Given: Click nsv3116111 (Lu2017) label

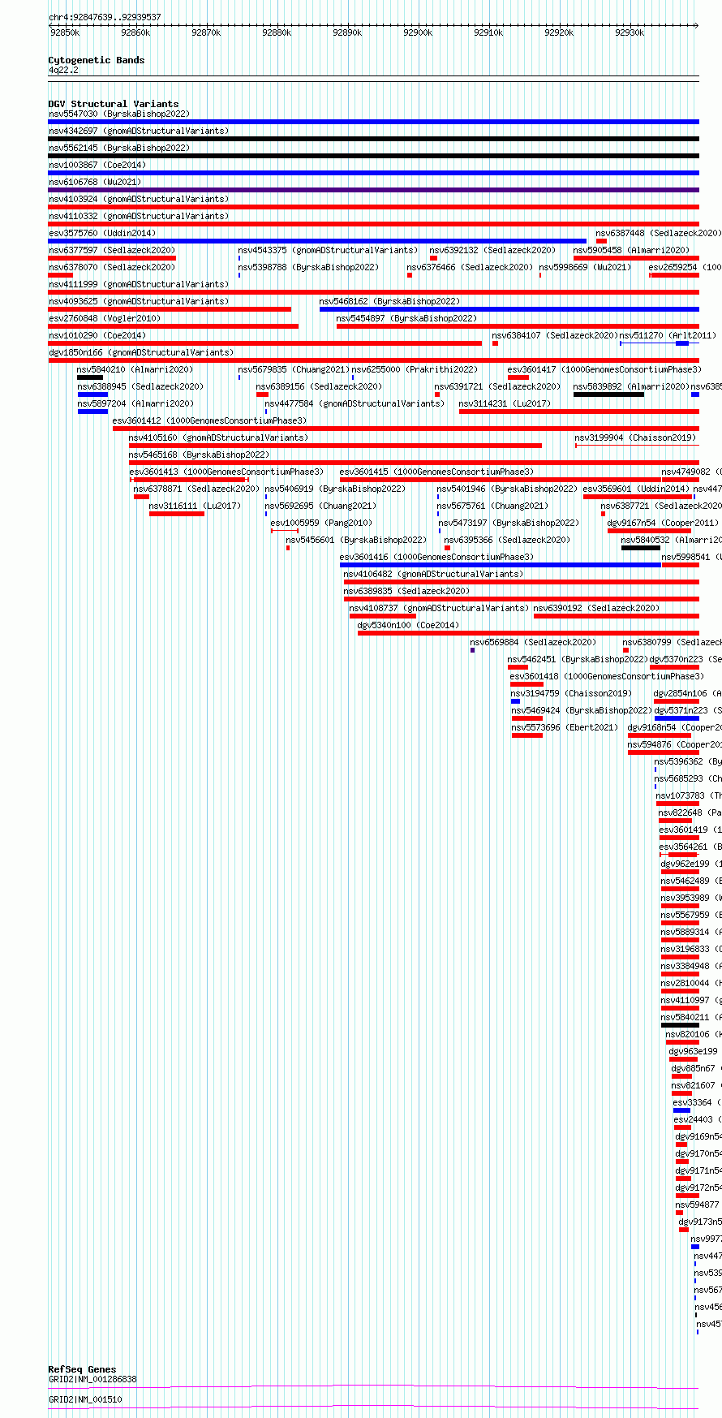Looking at the screenshot, I should 196,506.
